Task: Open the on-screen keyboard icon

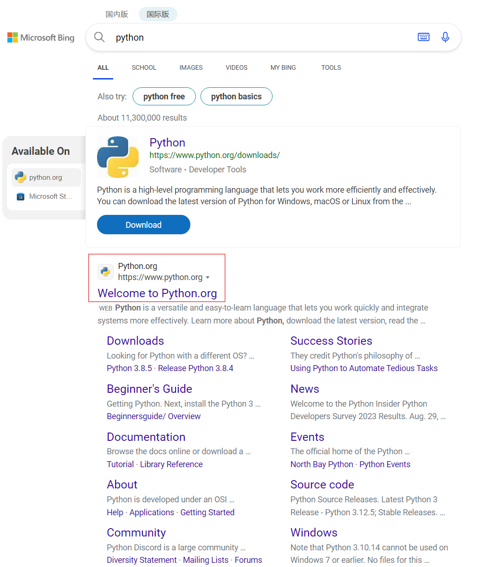Action: coord(424,37)
